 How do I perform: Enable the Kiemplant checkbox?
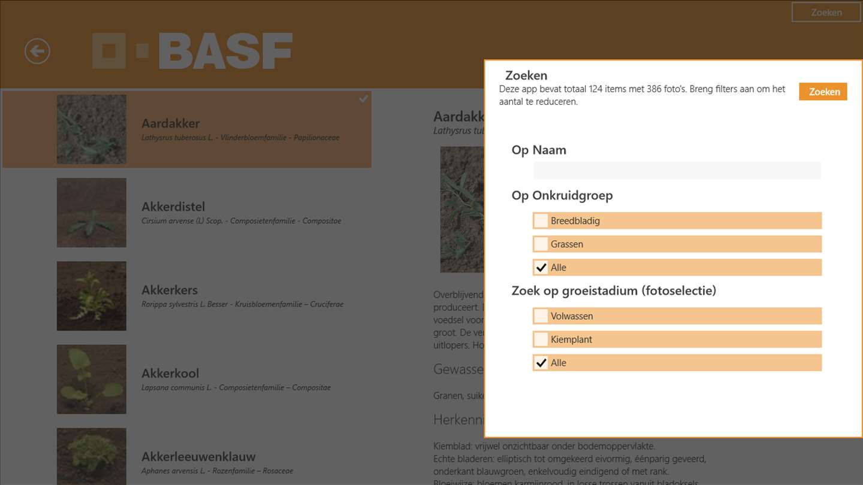coord(541,339)
